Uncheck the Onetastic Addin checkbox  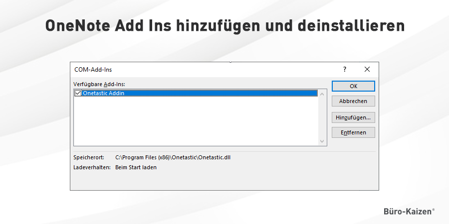click(x=78, y=93)
